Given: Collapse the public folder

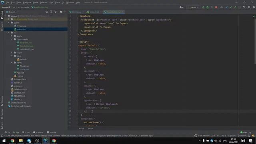Looking at the screenshot, I should (x=9, y=22).
